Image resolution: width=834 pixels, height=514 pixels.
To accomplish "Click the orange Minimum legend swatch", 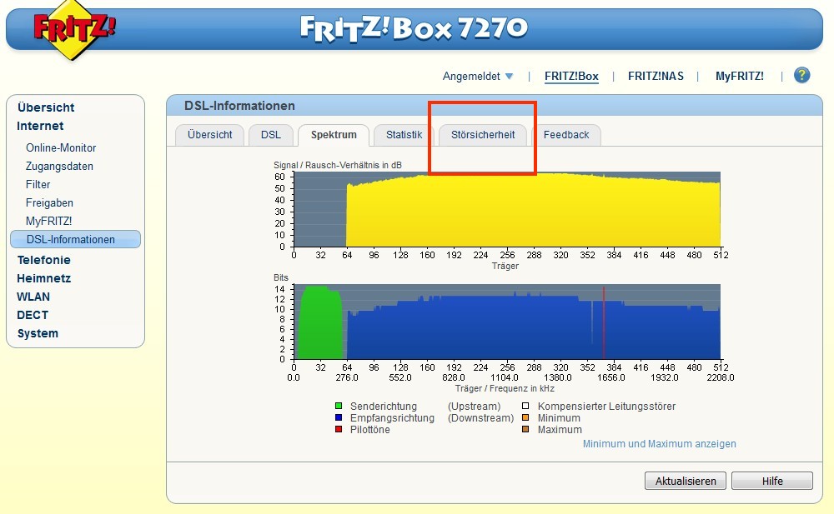I will 525,418.
